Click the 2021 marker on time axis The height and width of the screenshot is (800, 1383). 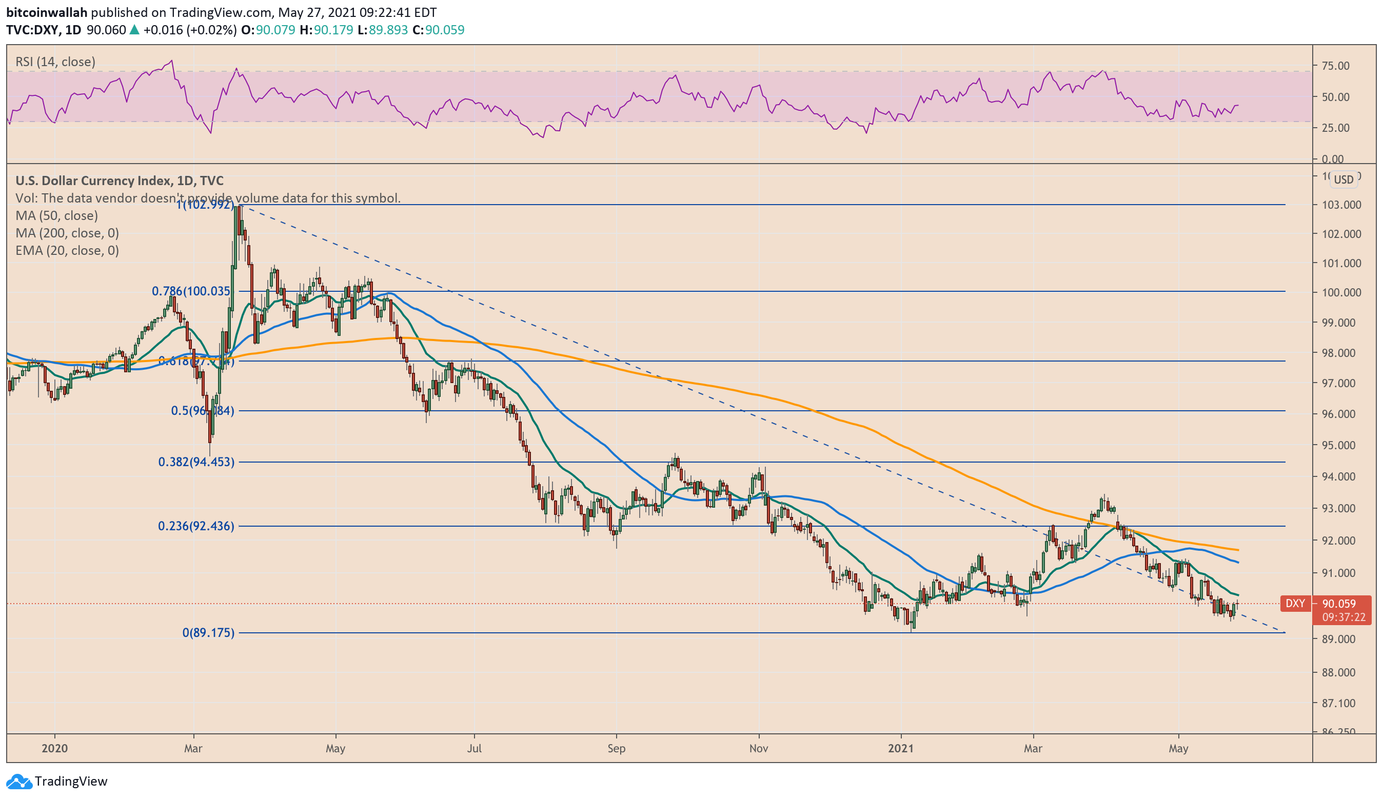point(901,748)
